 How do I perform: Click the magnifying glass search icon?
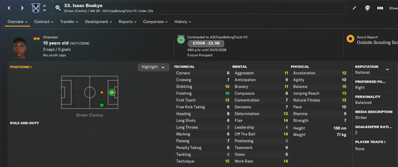coord(58,8)
